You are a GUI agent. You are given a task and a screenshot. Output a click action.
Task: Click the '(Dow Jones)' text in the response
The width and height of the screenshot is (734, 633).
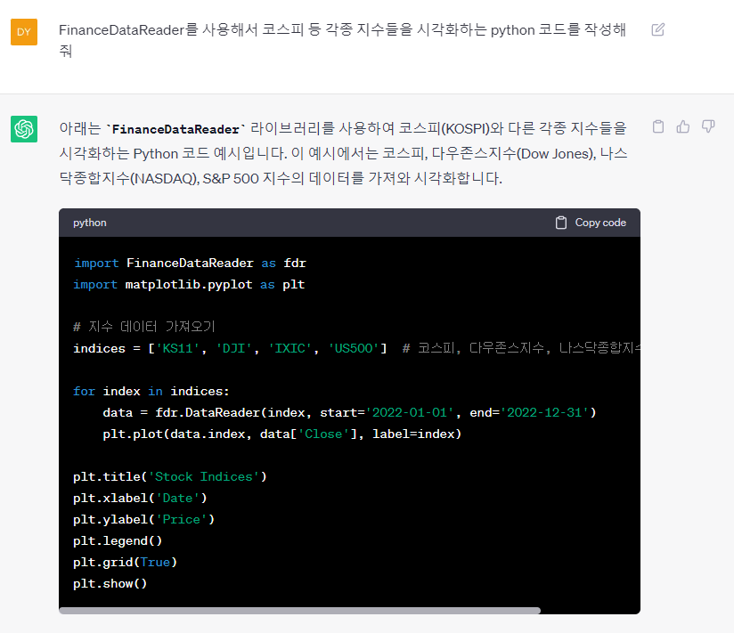(x=556, y=153)
